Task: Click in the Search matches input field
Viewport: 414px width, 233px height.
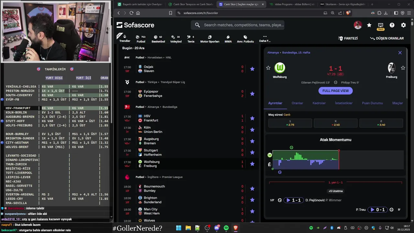Action: pyautogui.click(x=244, y=25)
